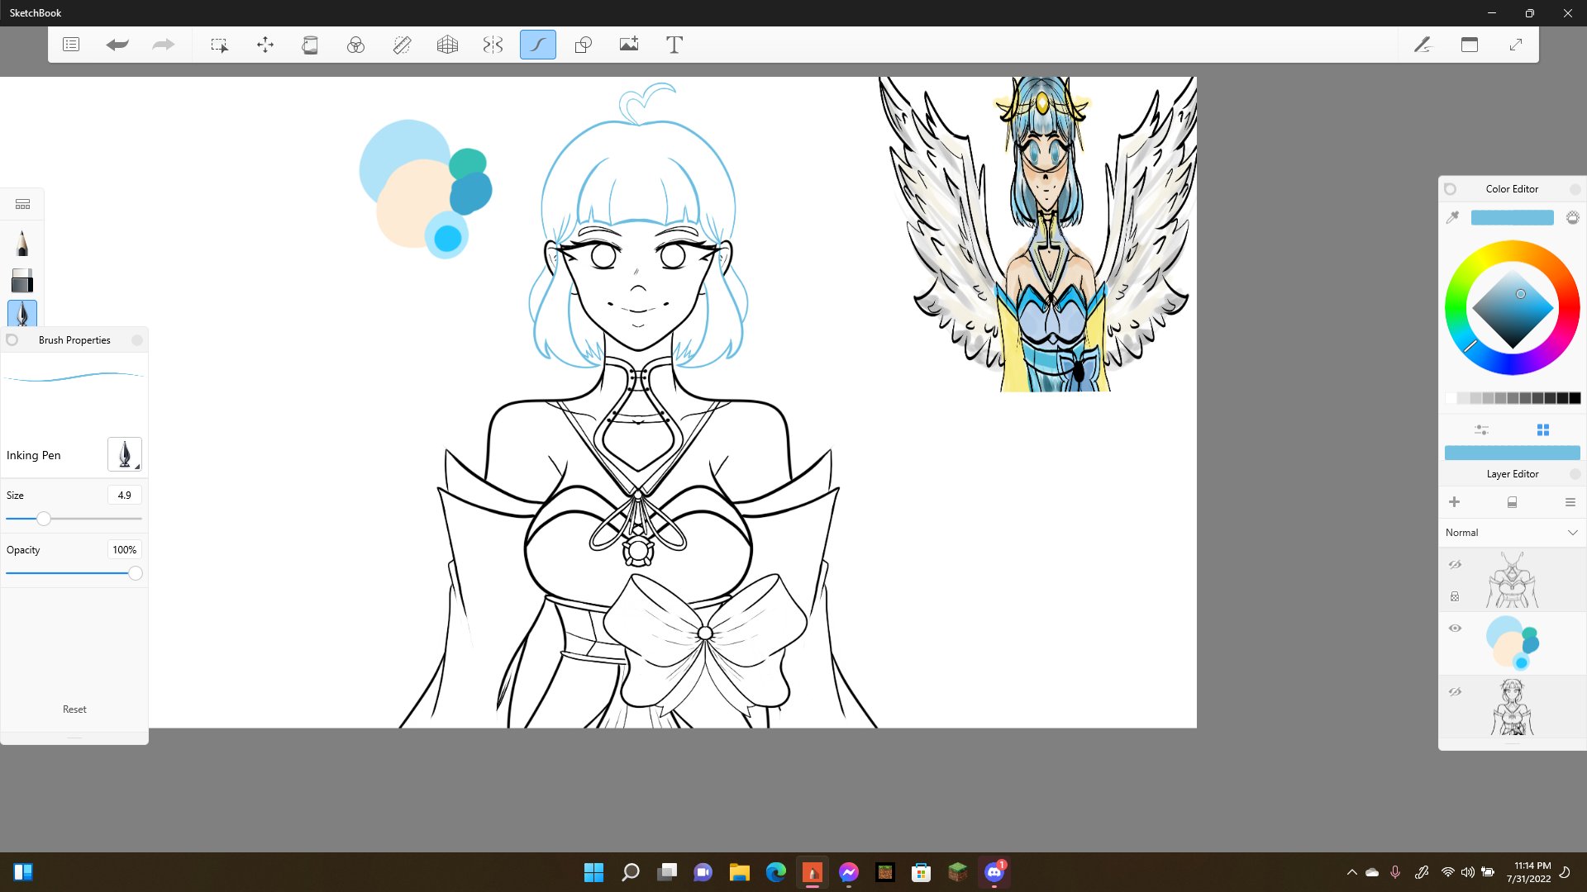Open the Transform move tool
The image size is (1587, 892).
point(264,45)
